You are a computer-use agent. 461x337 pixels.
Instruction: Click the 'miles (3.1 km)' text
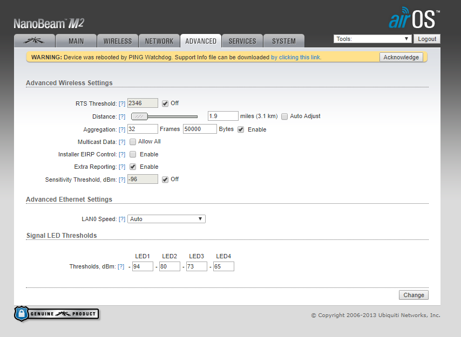(259, 116)
